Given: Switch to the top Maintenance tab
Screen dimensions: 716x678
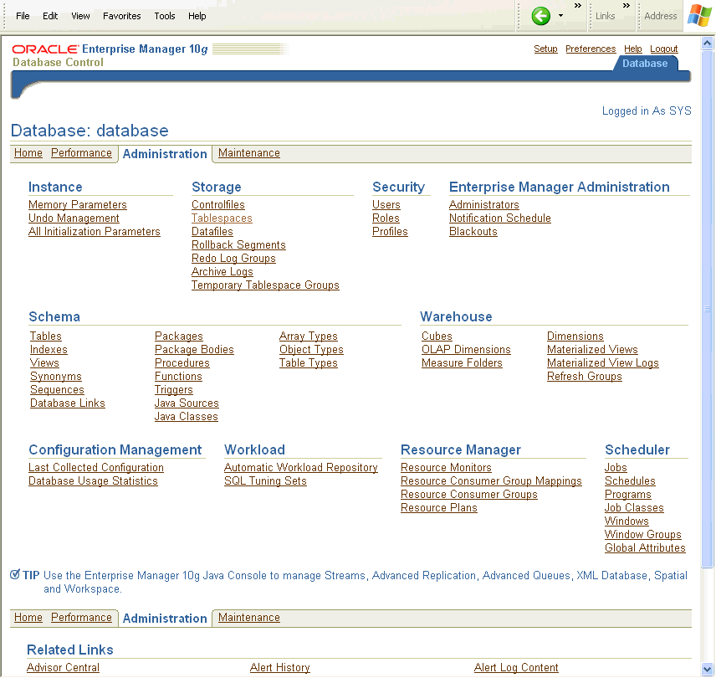Looking at the screenshot, I should pyautogui.click(x=249, y=153).
